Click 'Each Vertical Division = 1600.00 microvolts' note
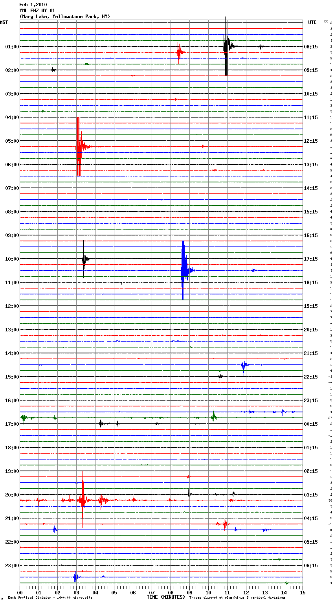The image size is (334, 603). click(50, 597)
